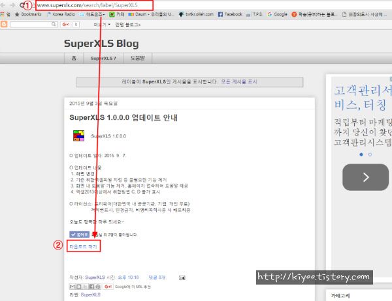This screenshot has width=392, height=301.
Task: Click the email post envelope icon
Action: click(182, 278)
